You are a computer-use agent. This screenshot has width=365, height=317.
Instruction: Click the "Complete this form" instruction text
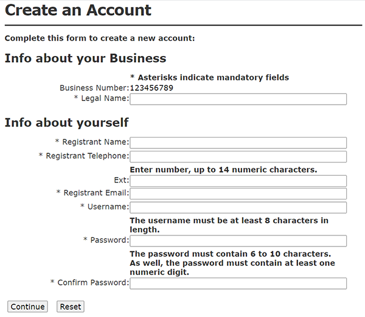pos(100,38)
